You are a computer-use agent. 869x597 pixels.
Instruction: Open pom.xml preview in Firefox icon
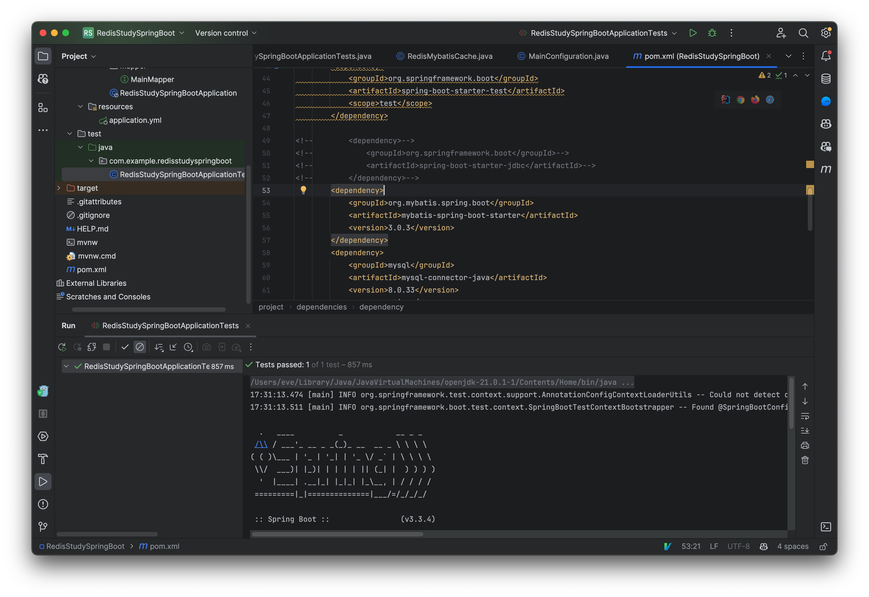[x=755, y=100]
